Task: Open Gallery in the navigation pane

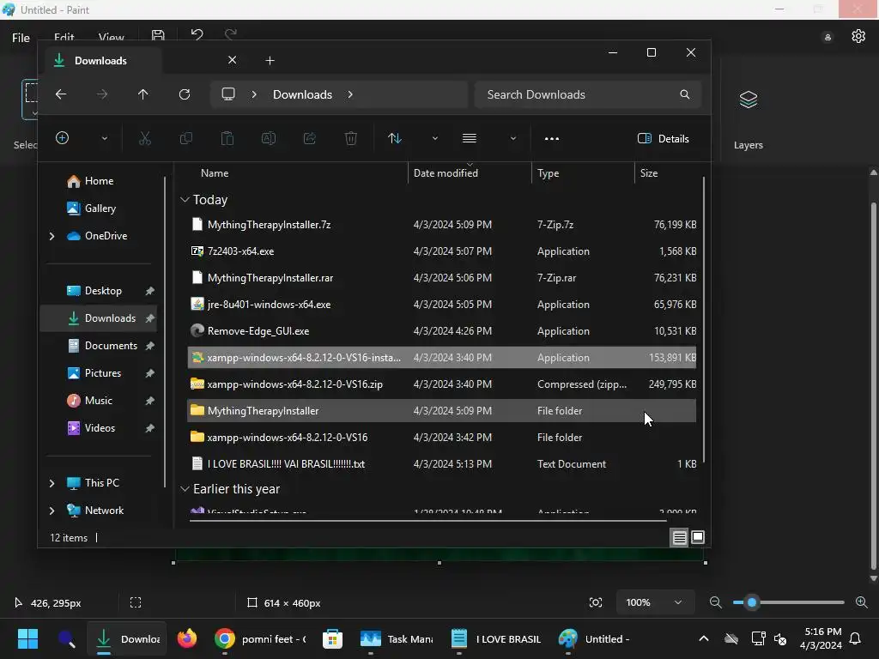Action: click(x=100, y=208)
